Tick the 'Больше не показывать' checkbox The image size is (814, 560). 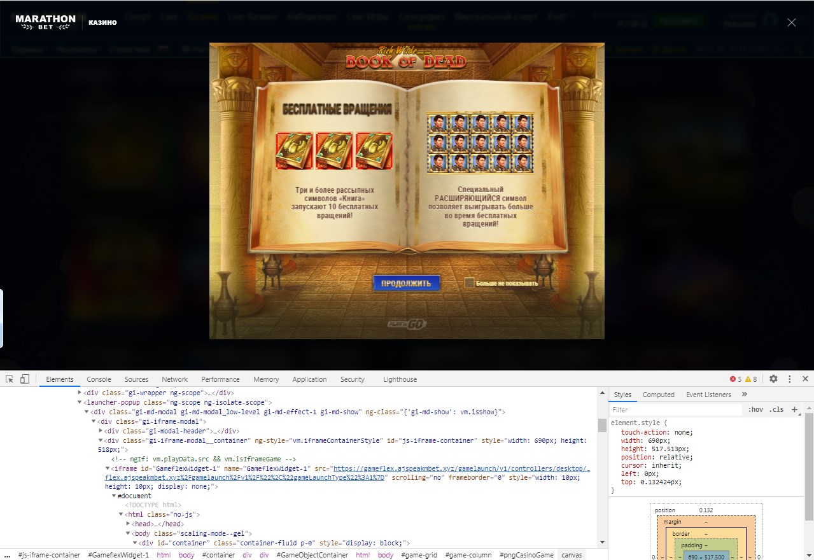(469, 283)
